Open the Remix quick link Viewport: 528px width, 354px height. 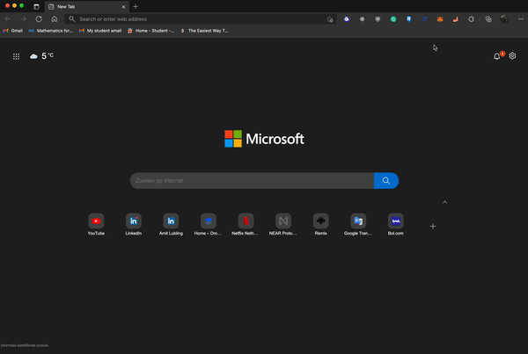click(320, 224)
